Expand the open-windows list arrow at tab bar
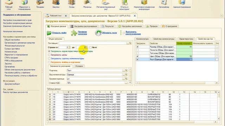225x126 pixels. pos(221,16)
